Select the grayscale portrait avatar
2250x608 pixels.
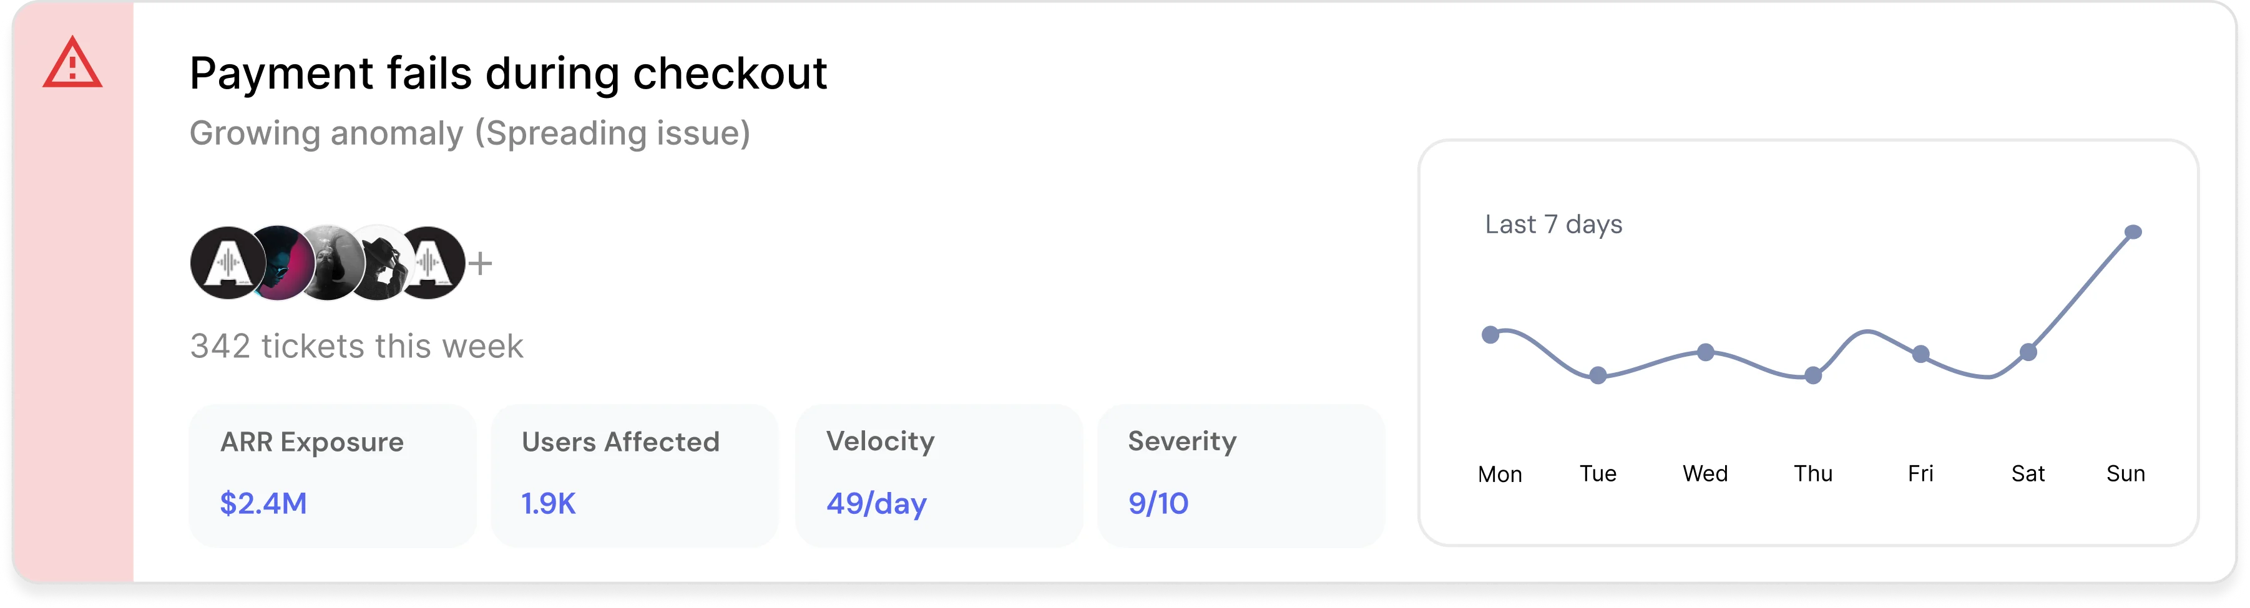(x=328, y=263)
